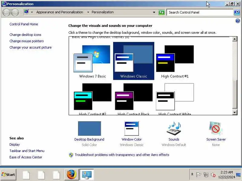
Task: Click the Back navigation button
Action: (x=6, y=12)
